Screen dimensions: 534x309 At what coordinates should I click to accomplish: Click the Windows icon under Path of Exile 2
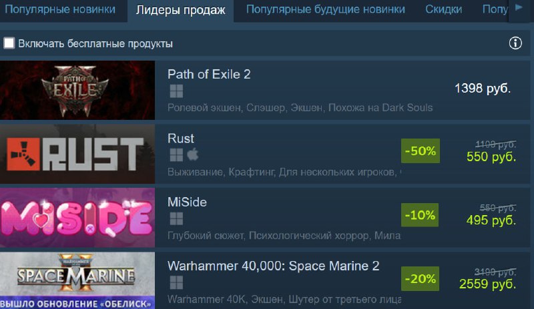click(176, 91)
